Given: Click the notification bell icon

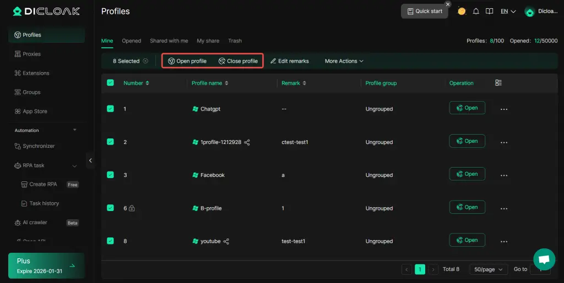Looking at the screenshot, I should click(x=476, y=12).
